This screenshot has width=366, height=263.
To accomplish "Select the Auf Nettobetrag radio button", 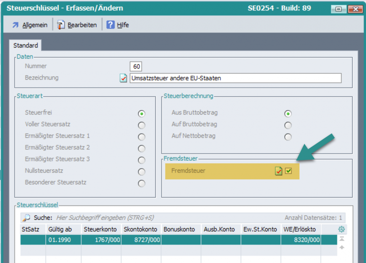I will click(288, 137).
